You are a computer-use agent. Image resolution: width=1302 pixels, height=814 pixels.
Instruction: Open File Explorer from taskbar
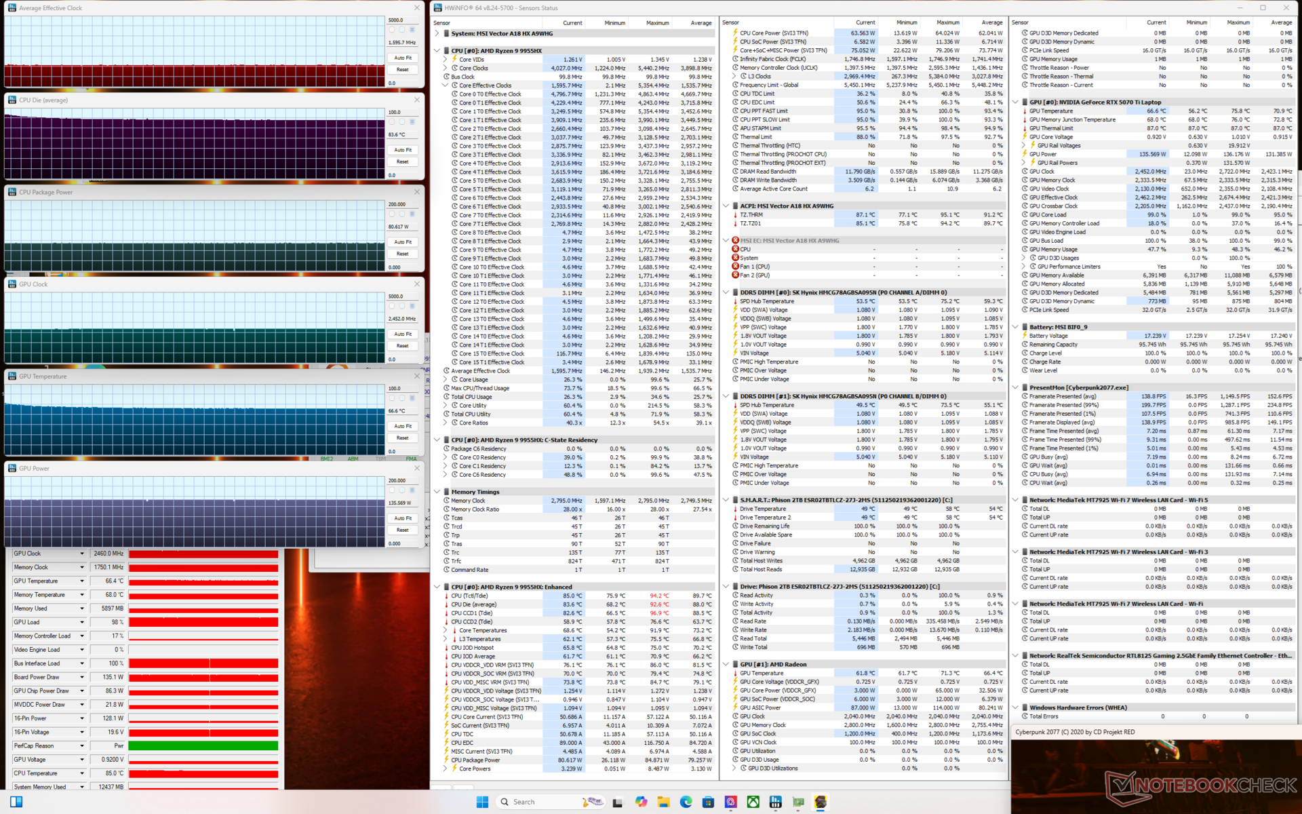[x=663, y=802]
